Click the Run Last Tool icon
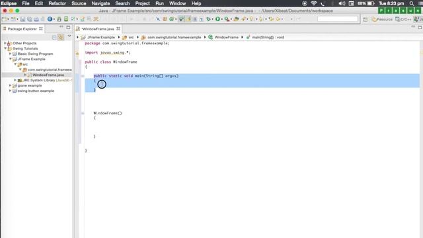Image resolution: width=423 pixels, height=238 pixels. tap(227, 19)
